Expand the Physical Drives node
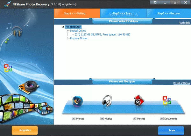 (x=68, y=38)
